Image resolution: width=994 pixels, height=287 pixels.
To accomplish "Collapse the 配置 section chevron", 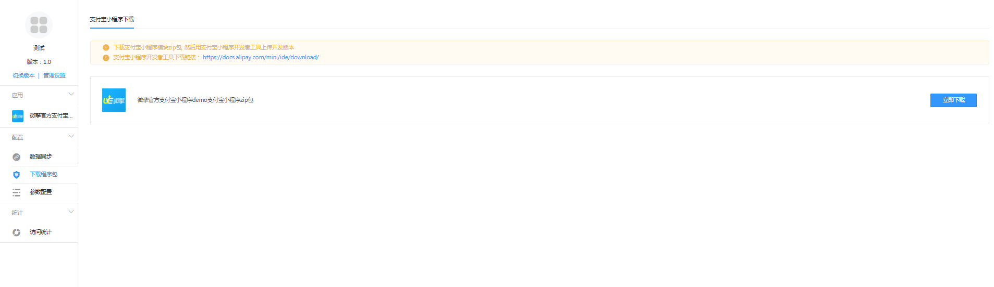I will pyautogui.click(x=71, y=137).
